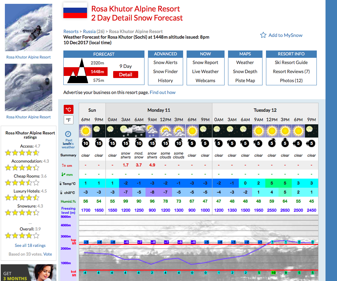Click Monday 6AM moderate snow cloud icon
Image resolution: width=337 pixels, height=281 pixels.
[x=139, y=131]
